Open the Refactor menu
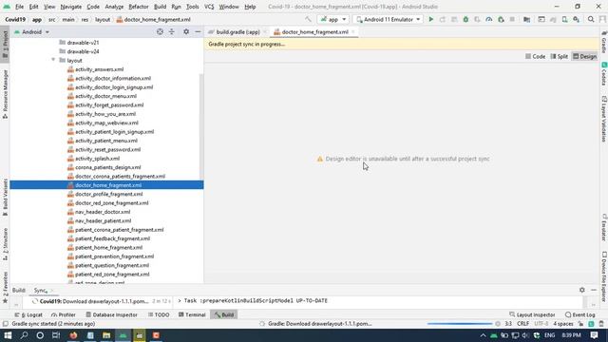 point(139,7)
